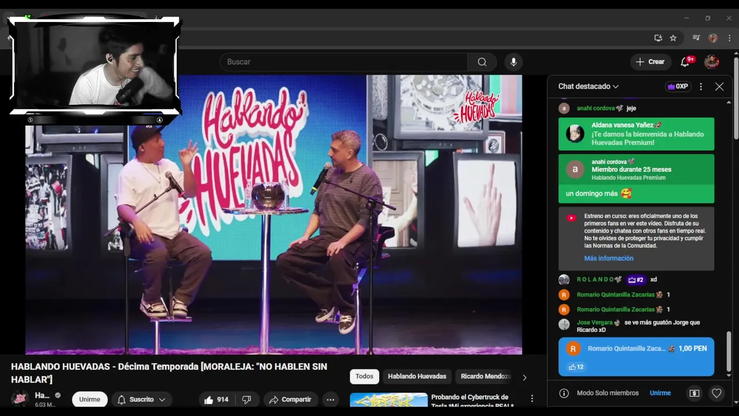This screenshot has width=739, height=416.
Task: Open the account avatar menu
Action: (x=712, y=62)
